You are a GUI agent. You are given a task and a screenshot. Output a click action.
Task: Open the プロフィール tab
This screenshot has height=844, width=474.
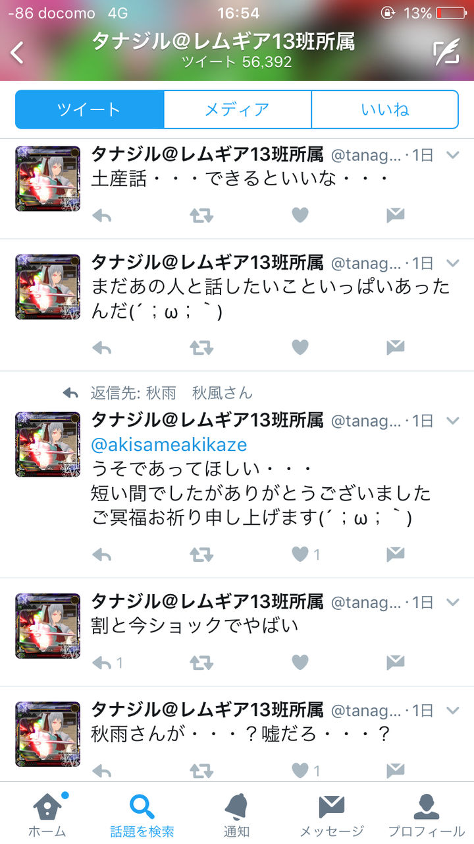[x=426, y=815]
